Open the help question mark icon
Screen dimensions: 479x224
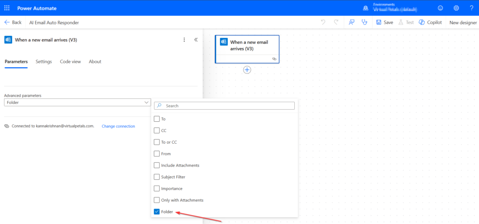[472, 8]
